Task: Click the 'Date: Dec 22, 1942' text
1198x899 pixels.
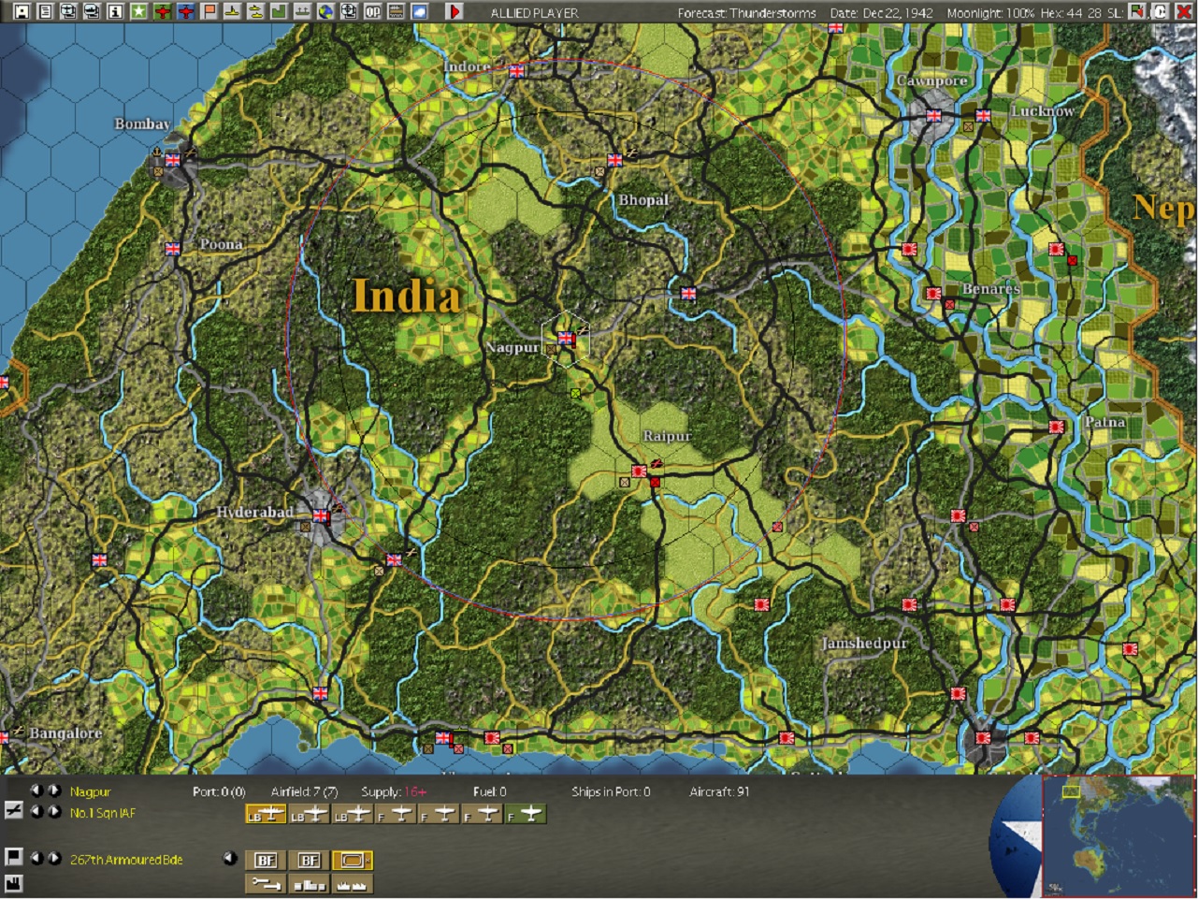Action: [881, 13]
